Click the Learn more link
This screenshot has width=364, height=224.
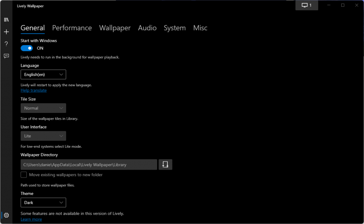(31, 219)
